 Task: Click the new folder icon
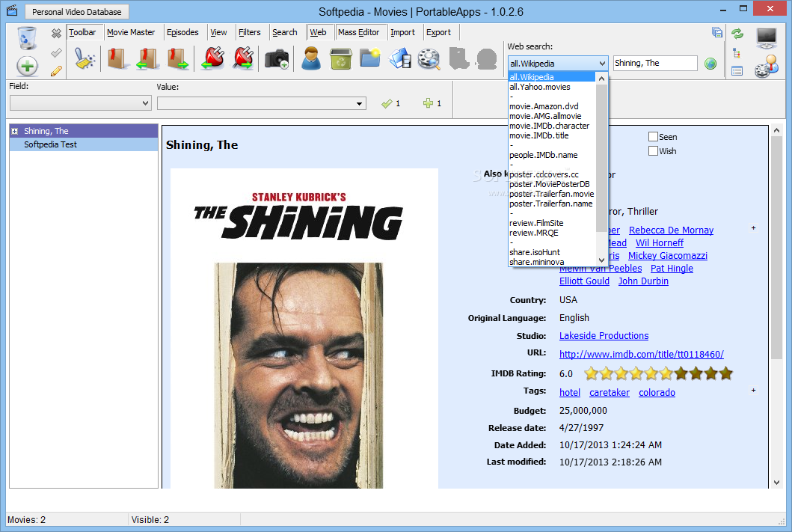(x=370, y=58)
